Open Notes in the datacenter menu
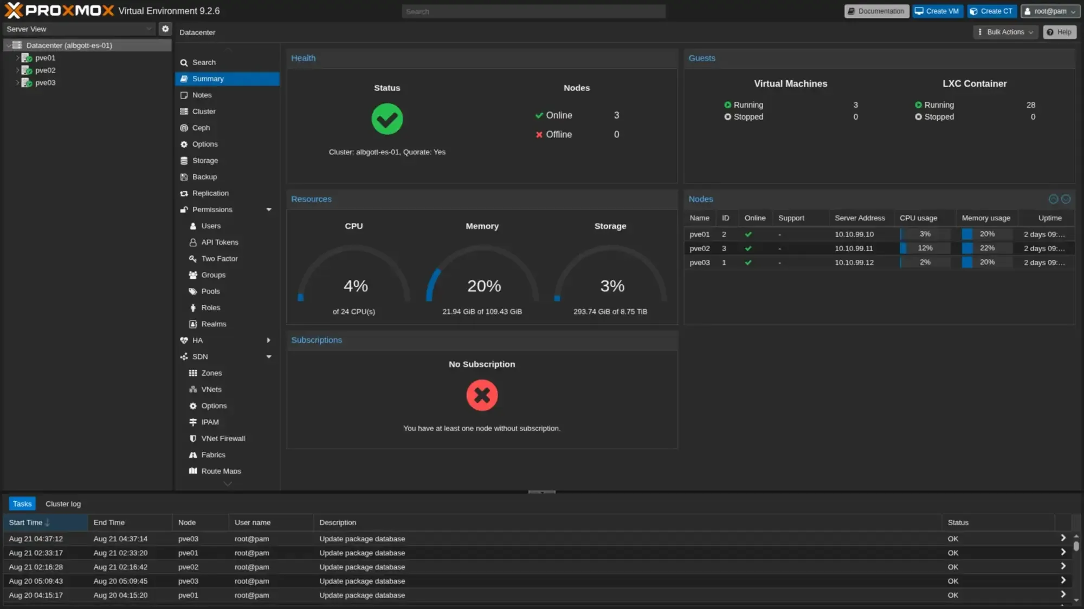The width and height of the screenshot is (1084, 609). [x=202, y=95]
